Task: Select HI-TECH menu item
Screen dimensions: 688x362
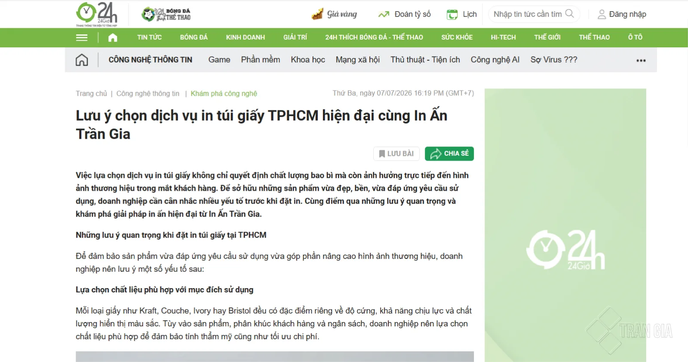Action: 503,37
